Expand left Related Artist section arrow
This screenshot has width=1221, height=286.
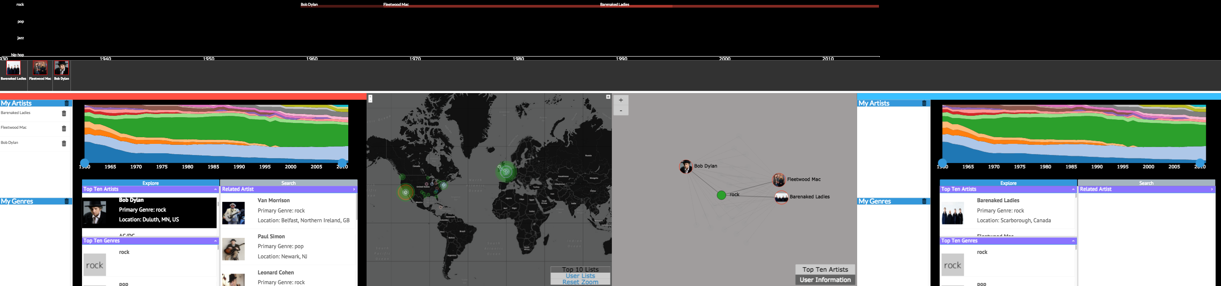coord(354,189)
